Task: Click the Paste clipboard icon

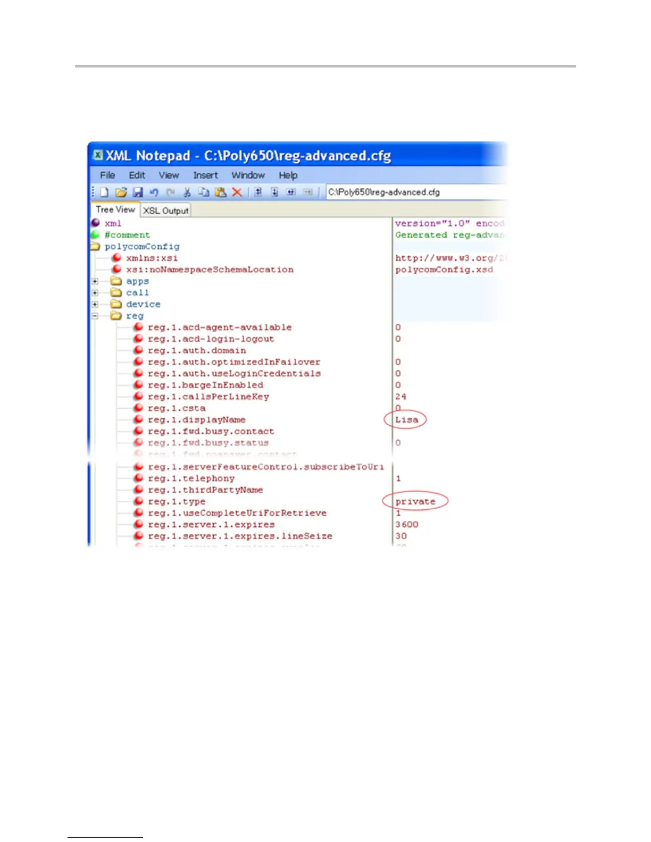Action: click(221, 192)
